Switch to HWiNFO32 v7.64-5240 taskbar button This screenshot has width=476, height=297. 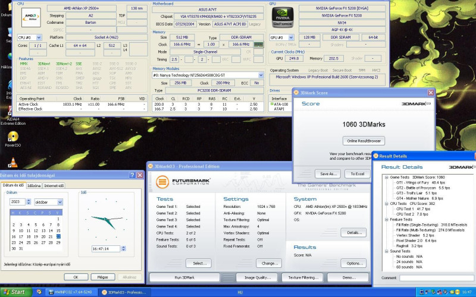point(72,292)
